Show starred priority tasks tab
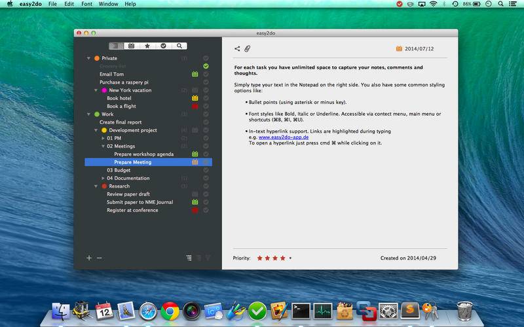524x327 pixels. (x=147, y=46)
